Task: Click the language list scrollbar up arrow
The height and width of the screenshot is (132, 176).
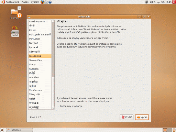Action: click(x=53, y=21)
